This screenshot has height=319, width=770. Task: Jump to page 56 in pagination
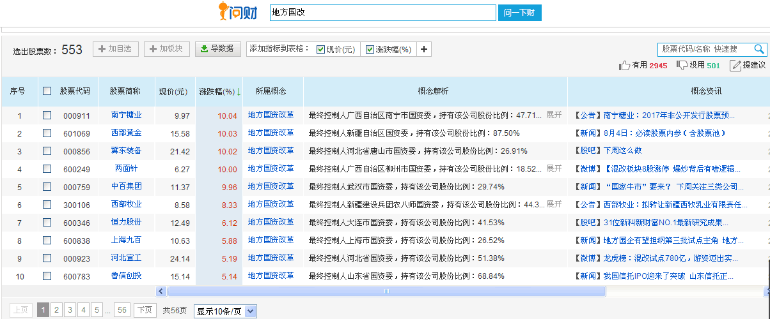(x=123, y=310)
